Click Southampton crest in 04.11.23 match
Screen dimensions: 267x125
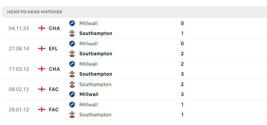(72, 33)
